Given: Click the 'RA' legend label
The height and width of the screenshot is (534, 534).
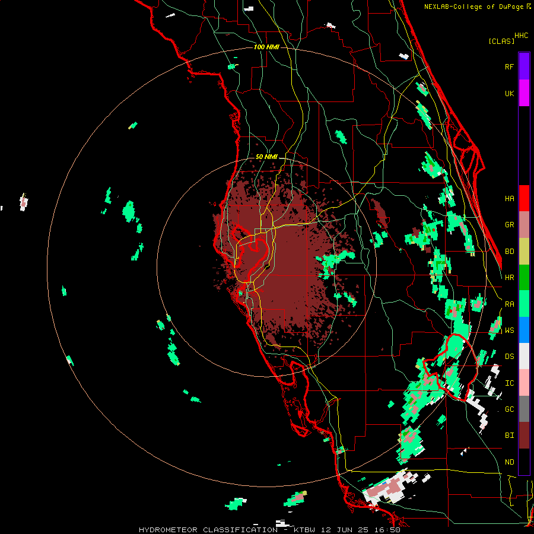Looking at the screenshot, I should click(509, 304).
